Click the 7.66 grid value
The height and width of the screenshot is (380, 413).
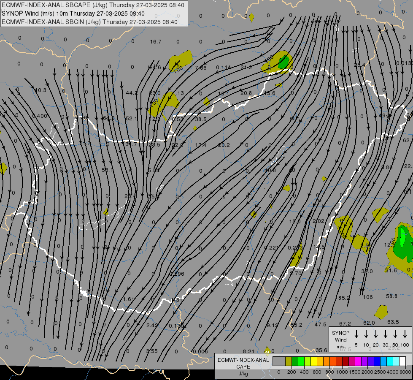pyautogui.click(x=201, y=68)
